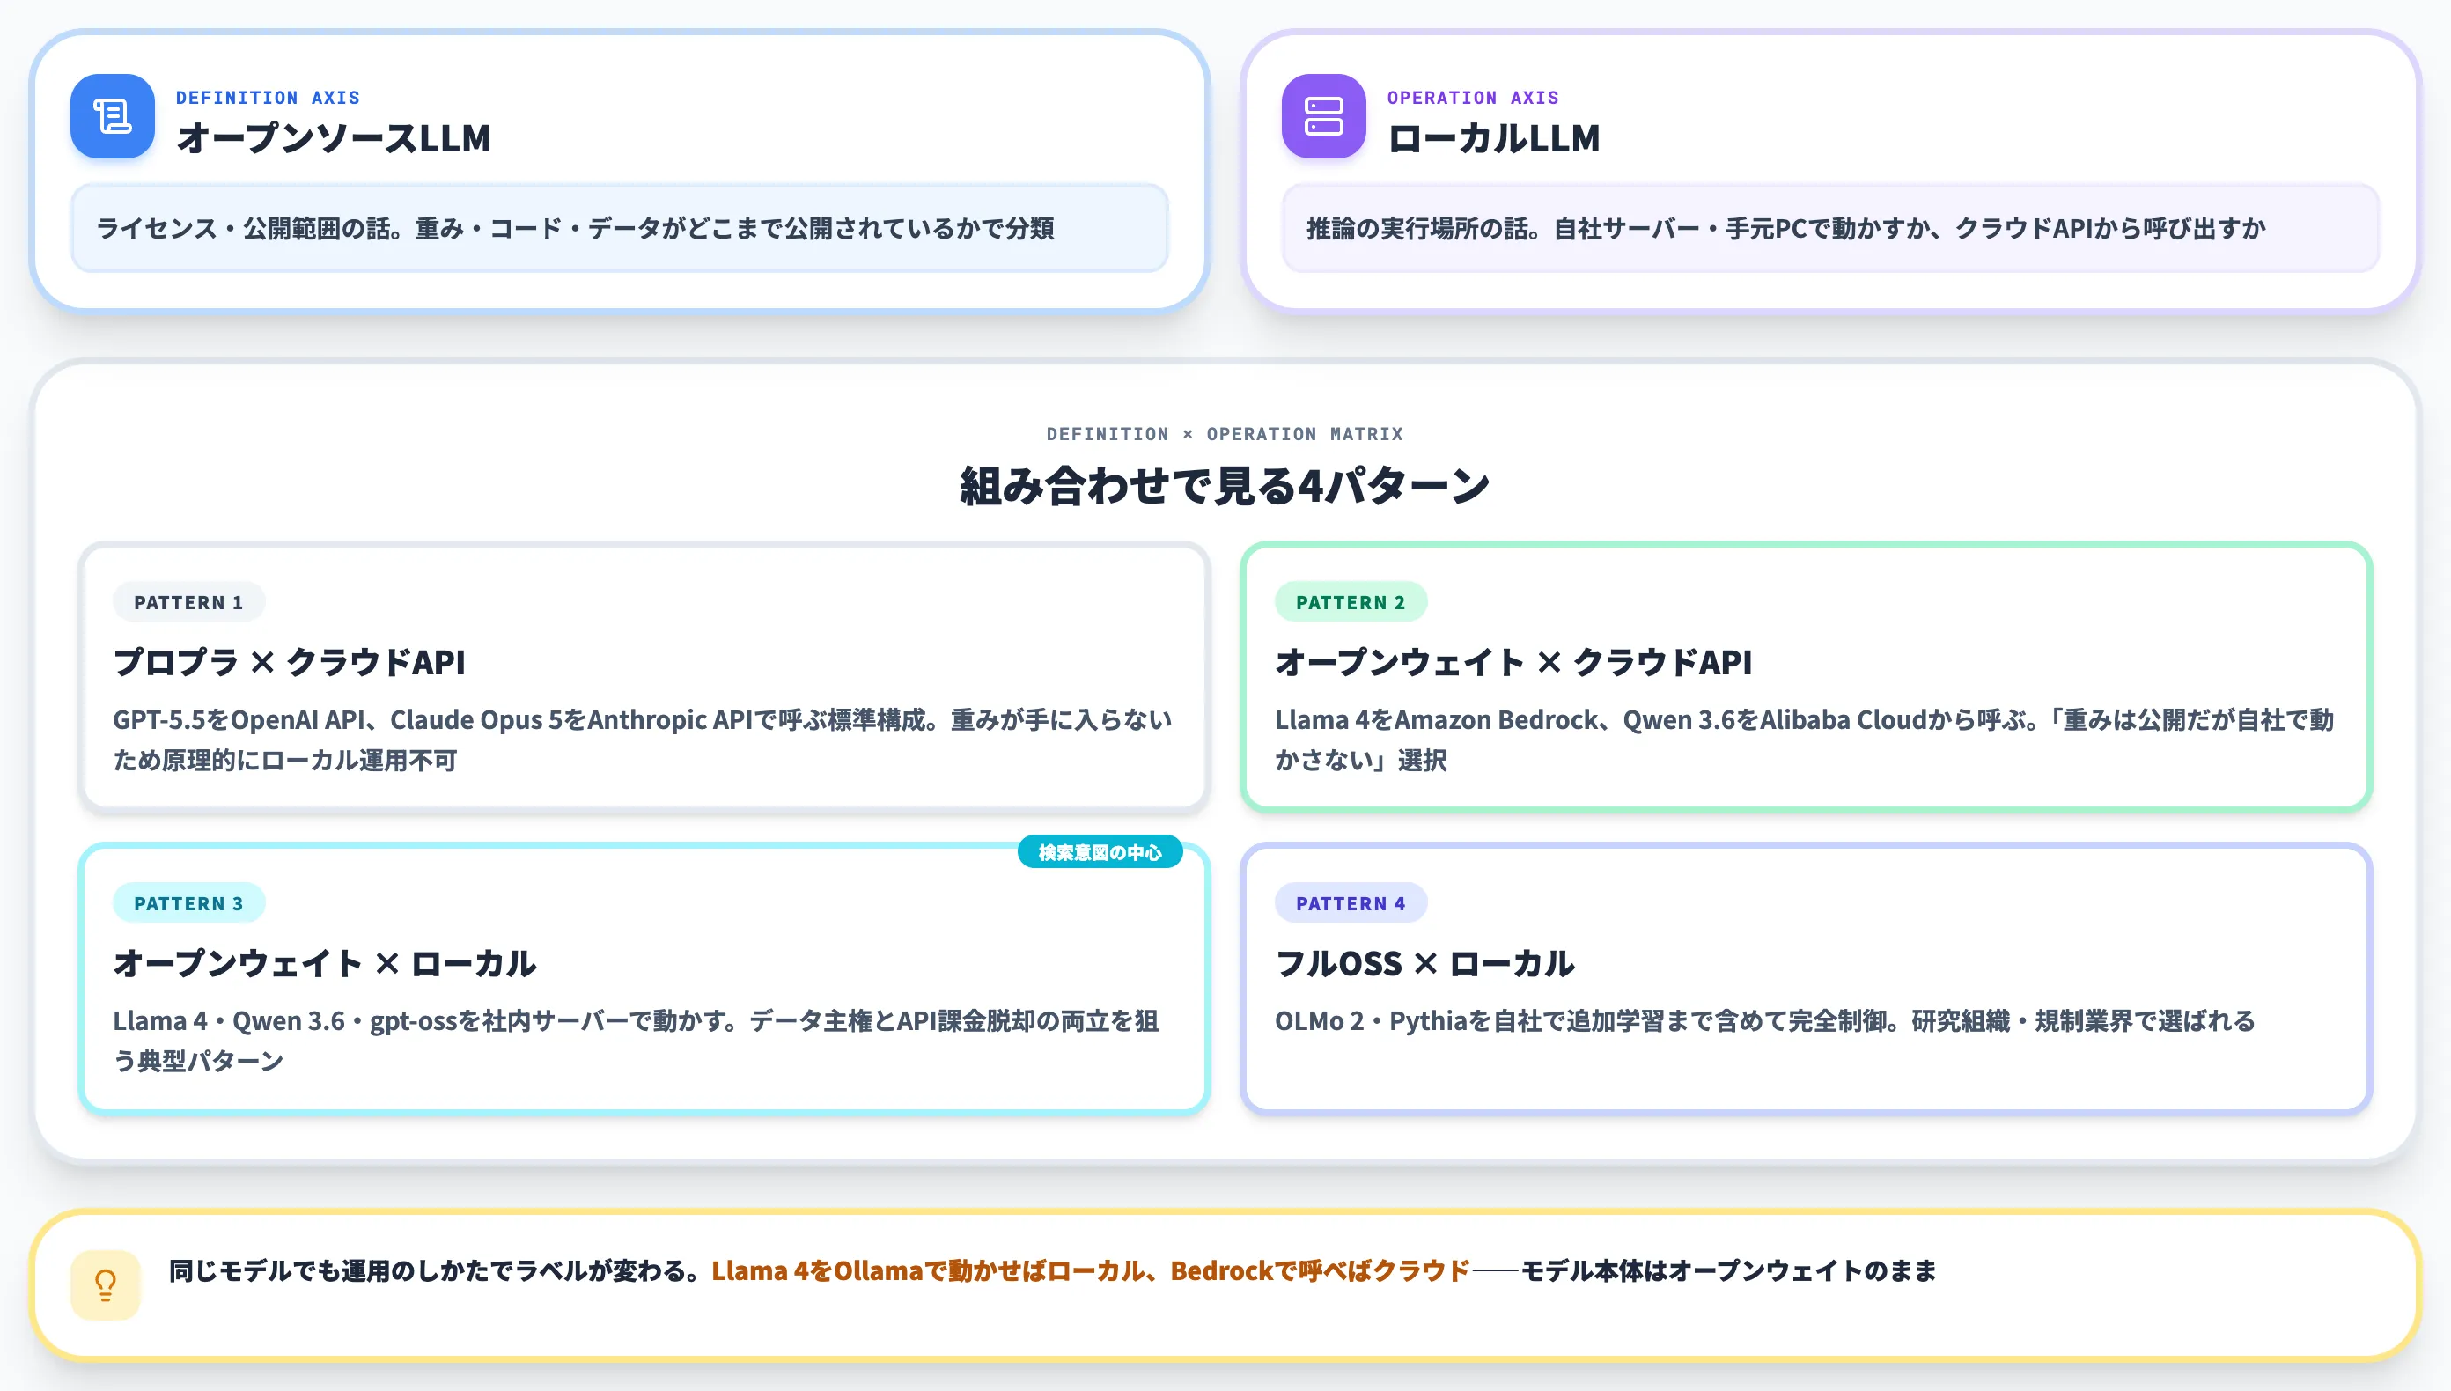Click the ライセンス・公開範囲の話 description box
Screen dimensions: 2451x1391
coord(620,228)
